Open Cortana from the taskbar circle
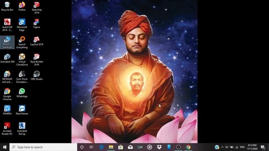Screen dimensions: 269x151 (x=82, y=147)
